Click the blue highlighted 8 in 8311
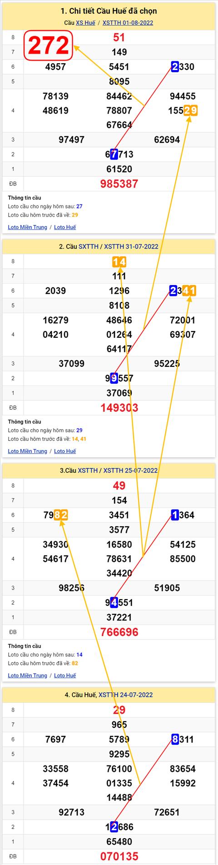Viewport: 218px width, 865px height. 175,740
